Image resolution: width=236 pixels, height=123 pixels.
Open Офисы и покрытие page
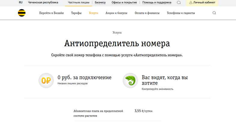tap(124, 2)
